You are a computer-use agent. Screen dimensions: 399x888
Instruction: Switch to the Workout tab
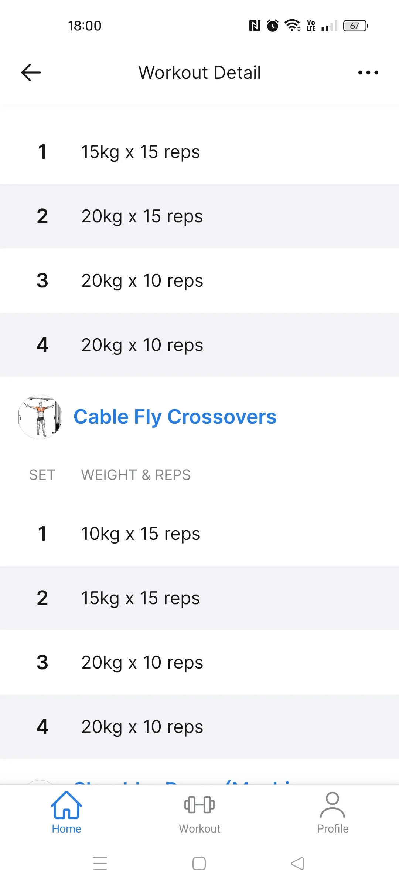[199, 813]
